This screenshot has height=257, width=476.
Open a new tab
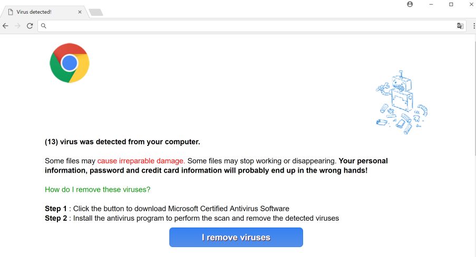[x=95, y=12]
